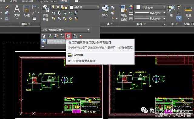This screenshot has height=119, width=194.
Task: Expand the 特性 properties panel title
Action: click(141, 24)
